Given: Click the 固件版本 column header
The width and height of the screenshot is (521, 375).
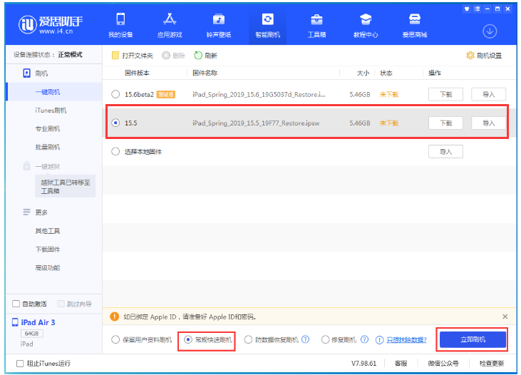Looking at the screenshot, I should click(137, 73).
